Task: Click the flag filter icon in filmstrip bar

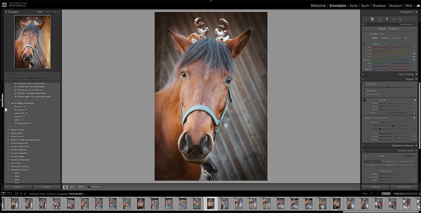Action: click(371, 194)
